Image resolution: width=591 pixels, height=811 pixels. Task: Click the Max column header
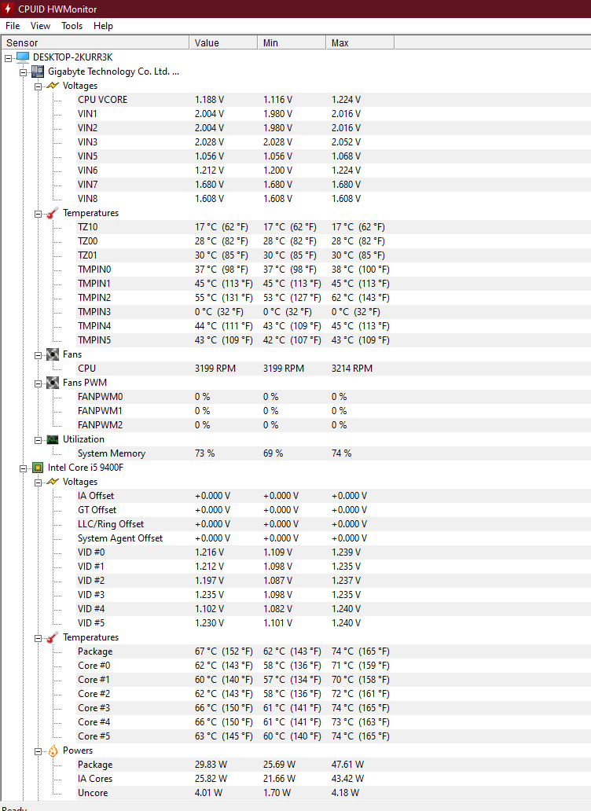click(x=360, y=43)
